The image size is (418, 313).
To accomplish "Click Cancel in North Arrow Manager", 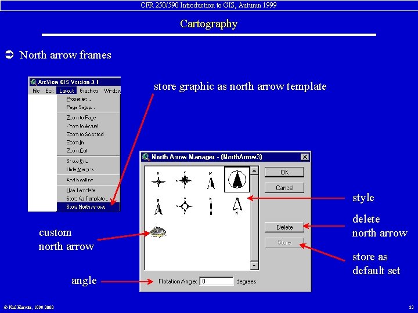I will [x=284, y=188].
